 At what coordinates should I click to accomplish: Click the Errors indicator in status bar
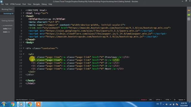pos(144,100)
